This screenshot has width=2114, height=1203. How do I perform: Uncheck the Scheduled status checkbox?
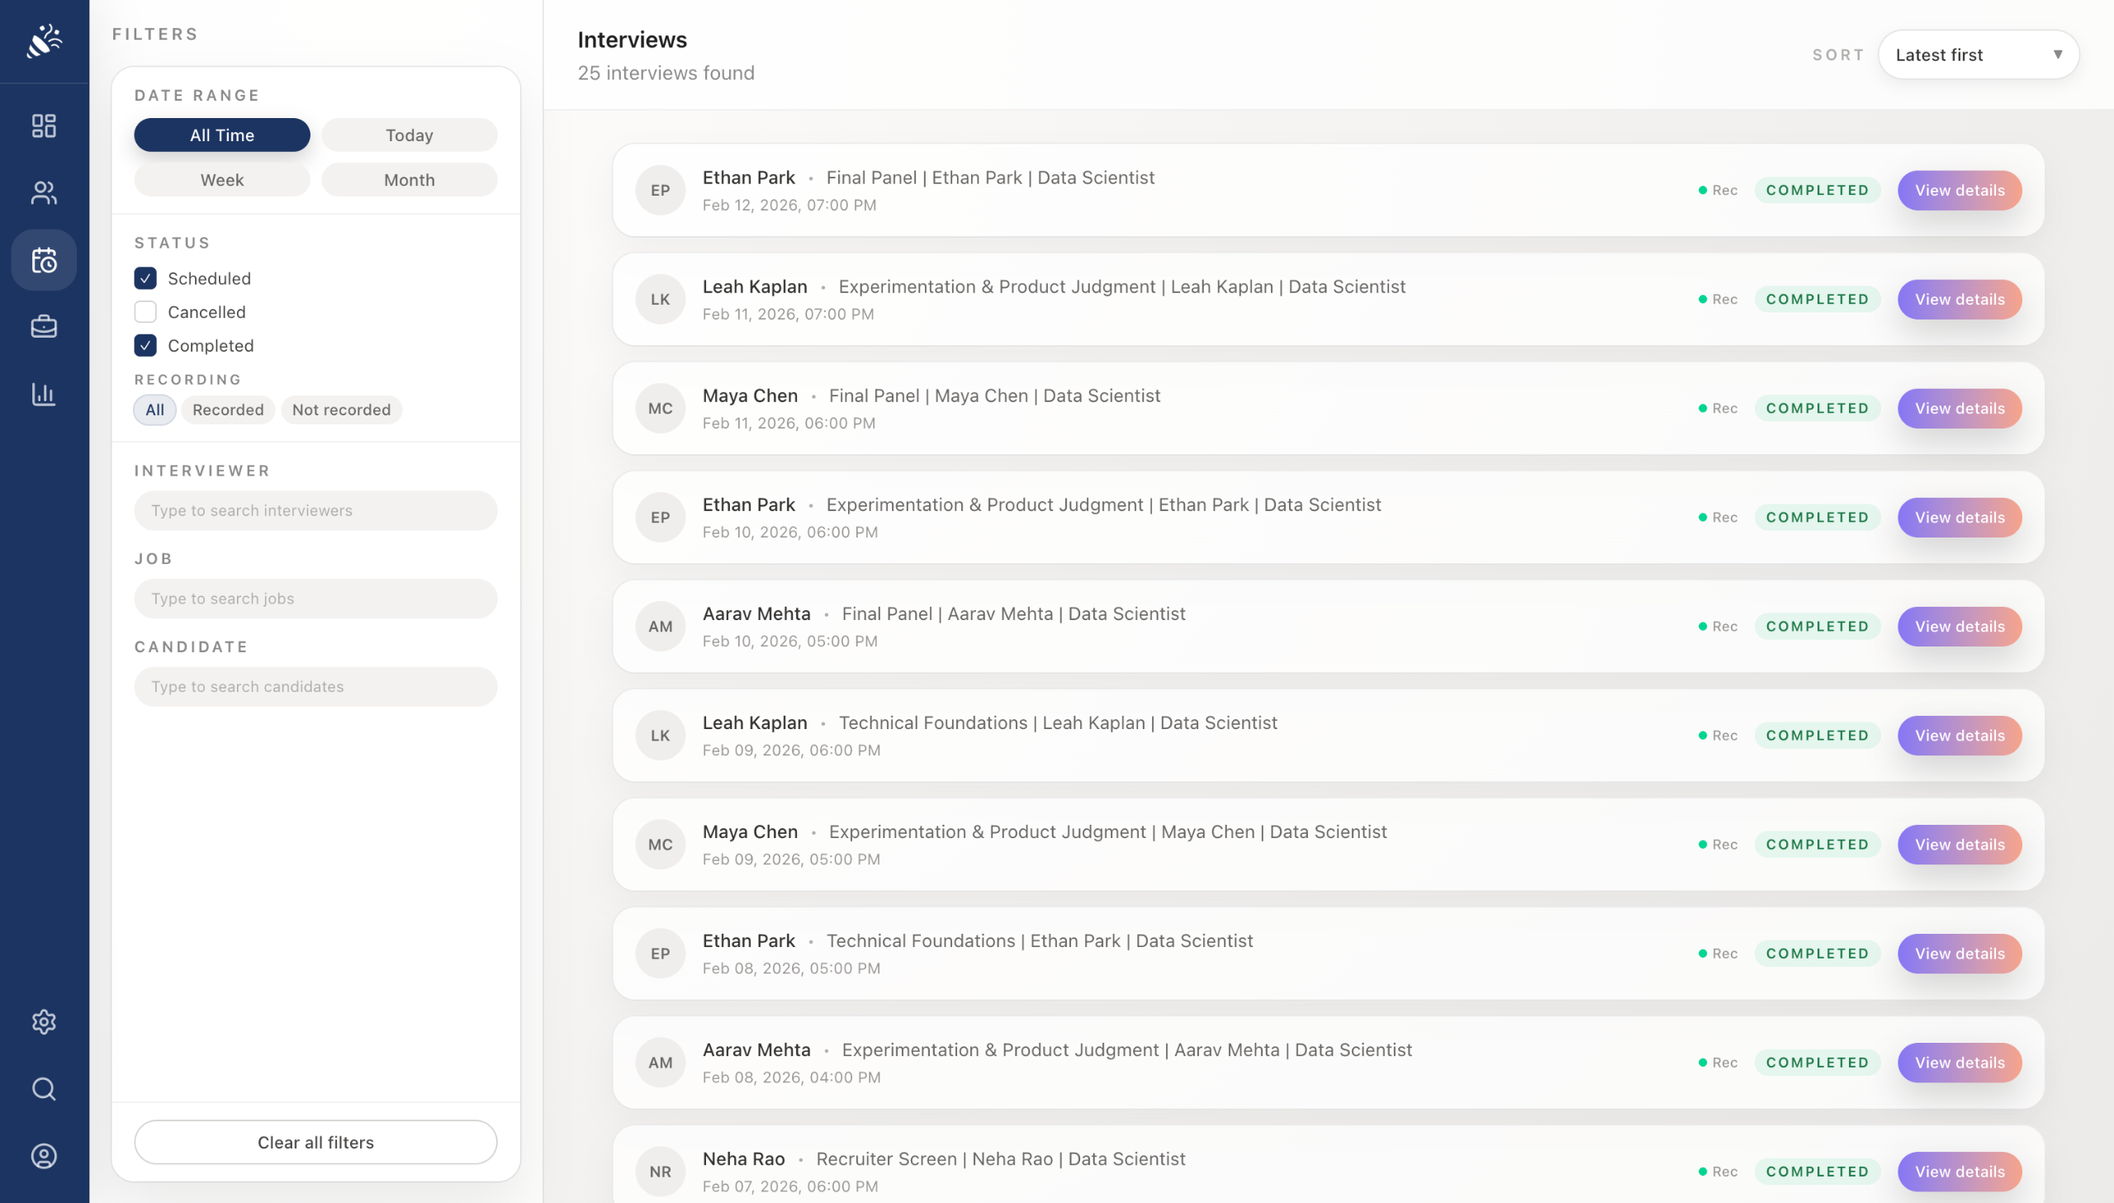tap(145, 278)
